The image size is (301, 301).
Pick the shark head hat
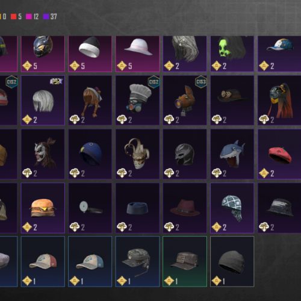coord(232,154)
